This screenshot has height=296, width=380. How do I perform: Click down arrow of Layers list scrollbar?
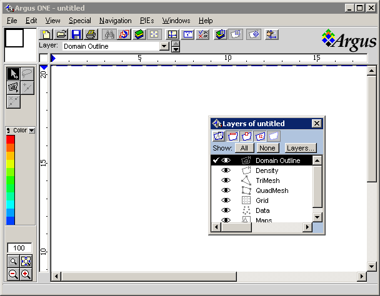click(317, 217)
